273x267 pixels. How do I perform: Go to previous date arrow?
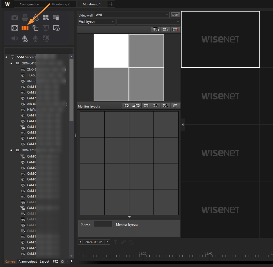[x=80, y=242]
